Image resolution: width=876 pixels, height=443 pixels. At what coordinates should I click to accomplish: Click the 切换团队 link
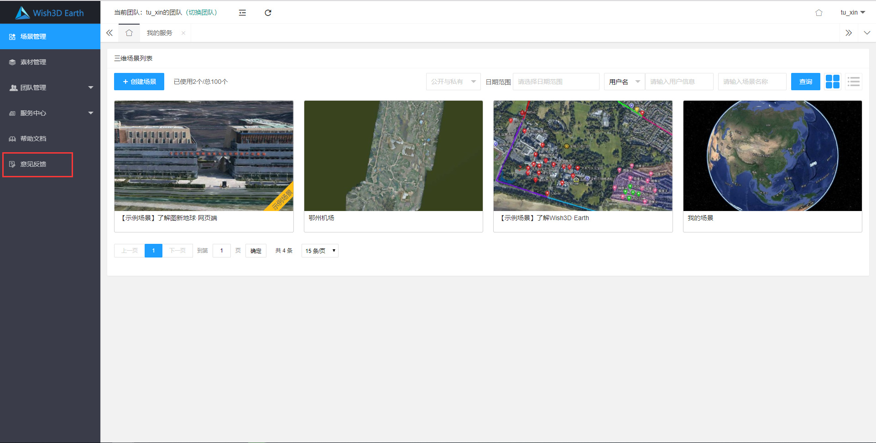[202, 12]
